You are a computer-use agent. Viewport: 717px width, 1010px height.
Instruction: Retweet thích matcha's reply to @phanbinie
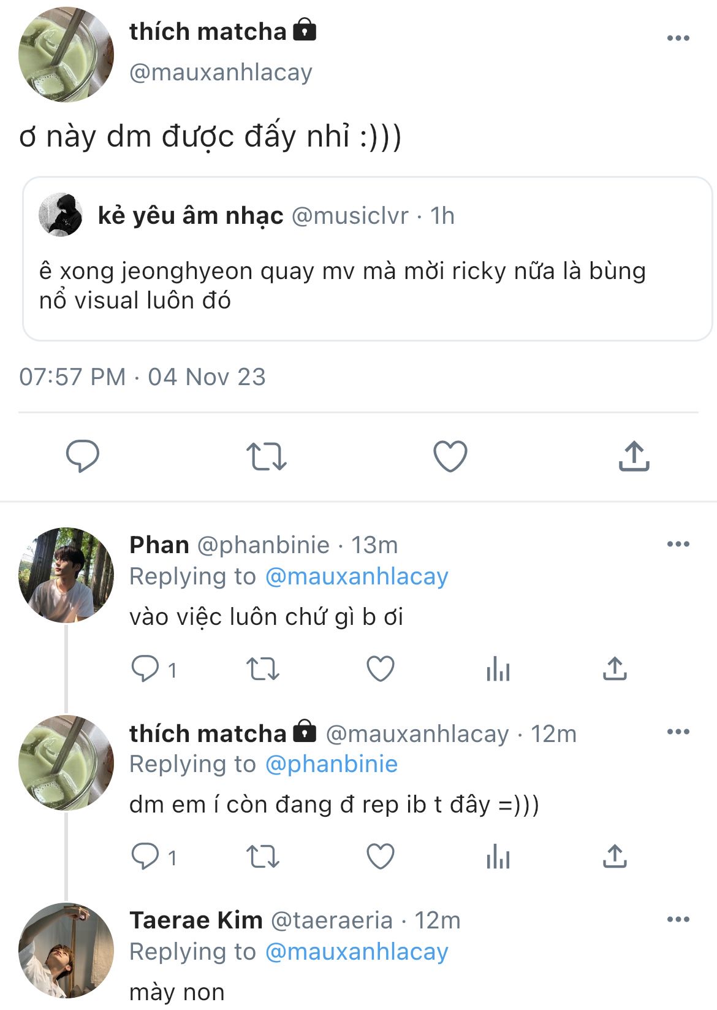click(x=262, y=857)
